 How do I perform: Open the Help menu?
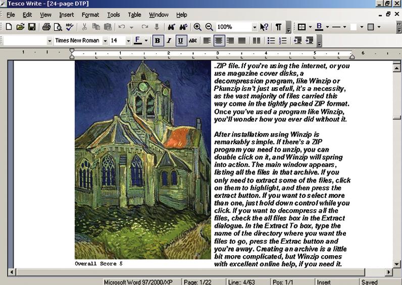pos(181,15)
